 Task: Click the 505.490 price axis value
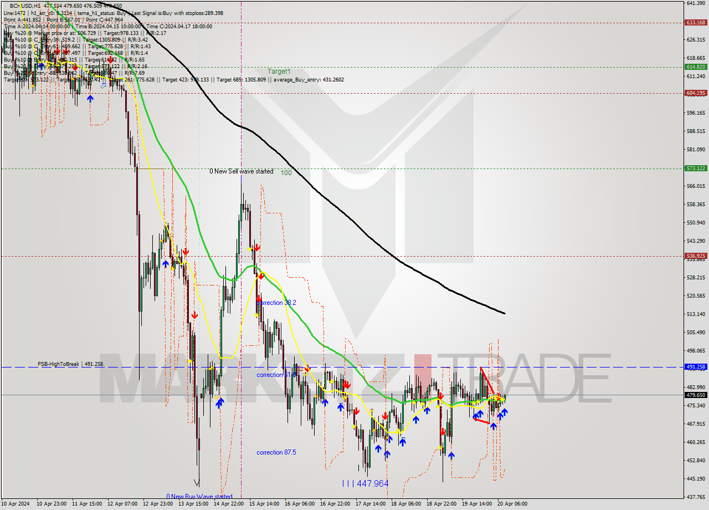tap(696, 333)
